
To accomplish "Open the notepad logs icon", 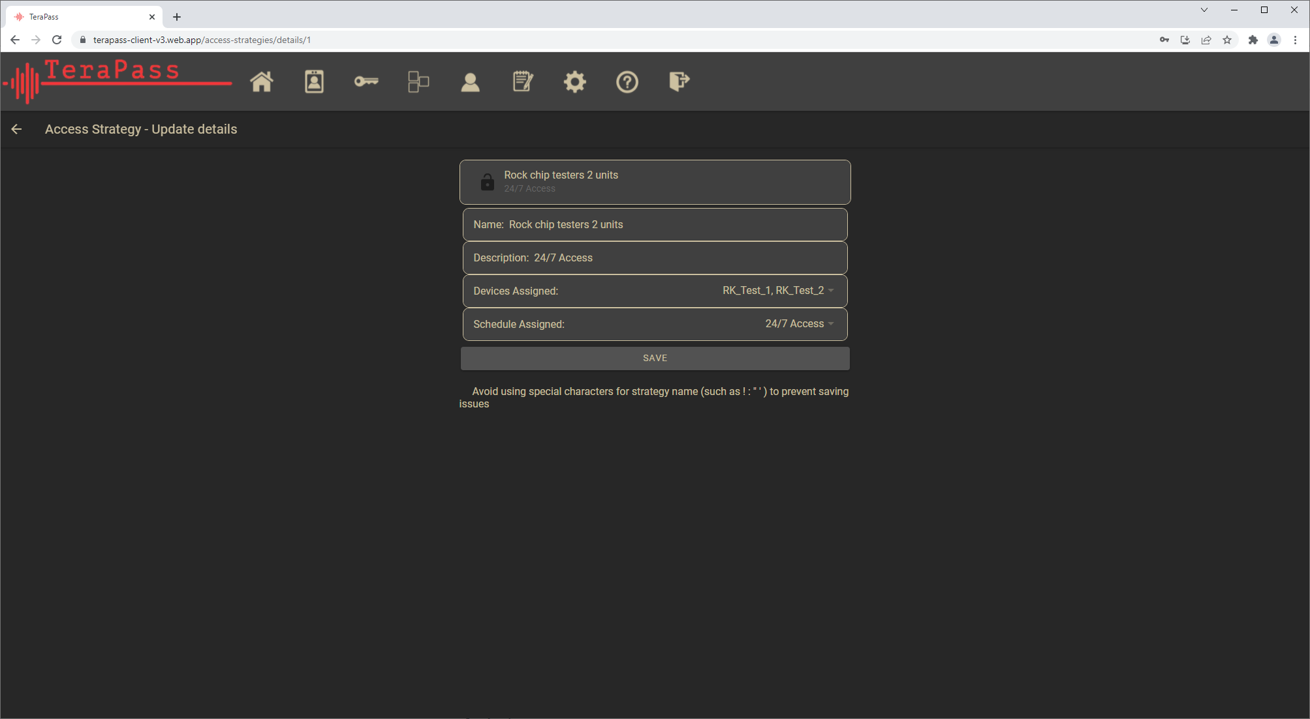I will pos(523,82).
